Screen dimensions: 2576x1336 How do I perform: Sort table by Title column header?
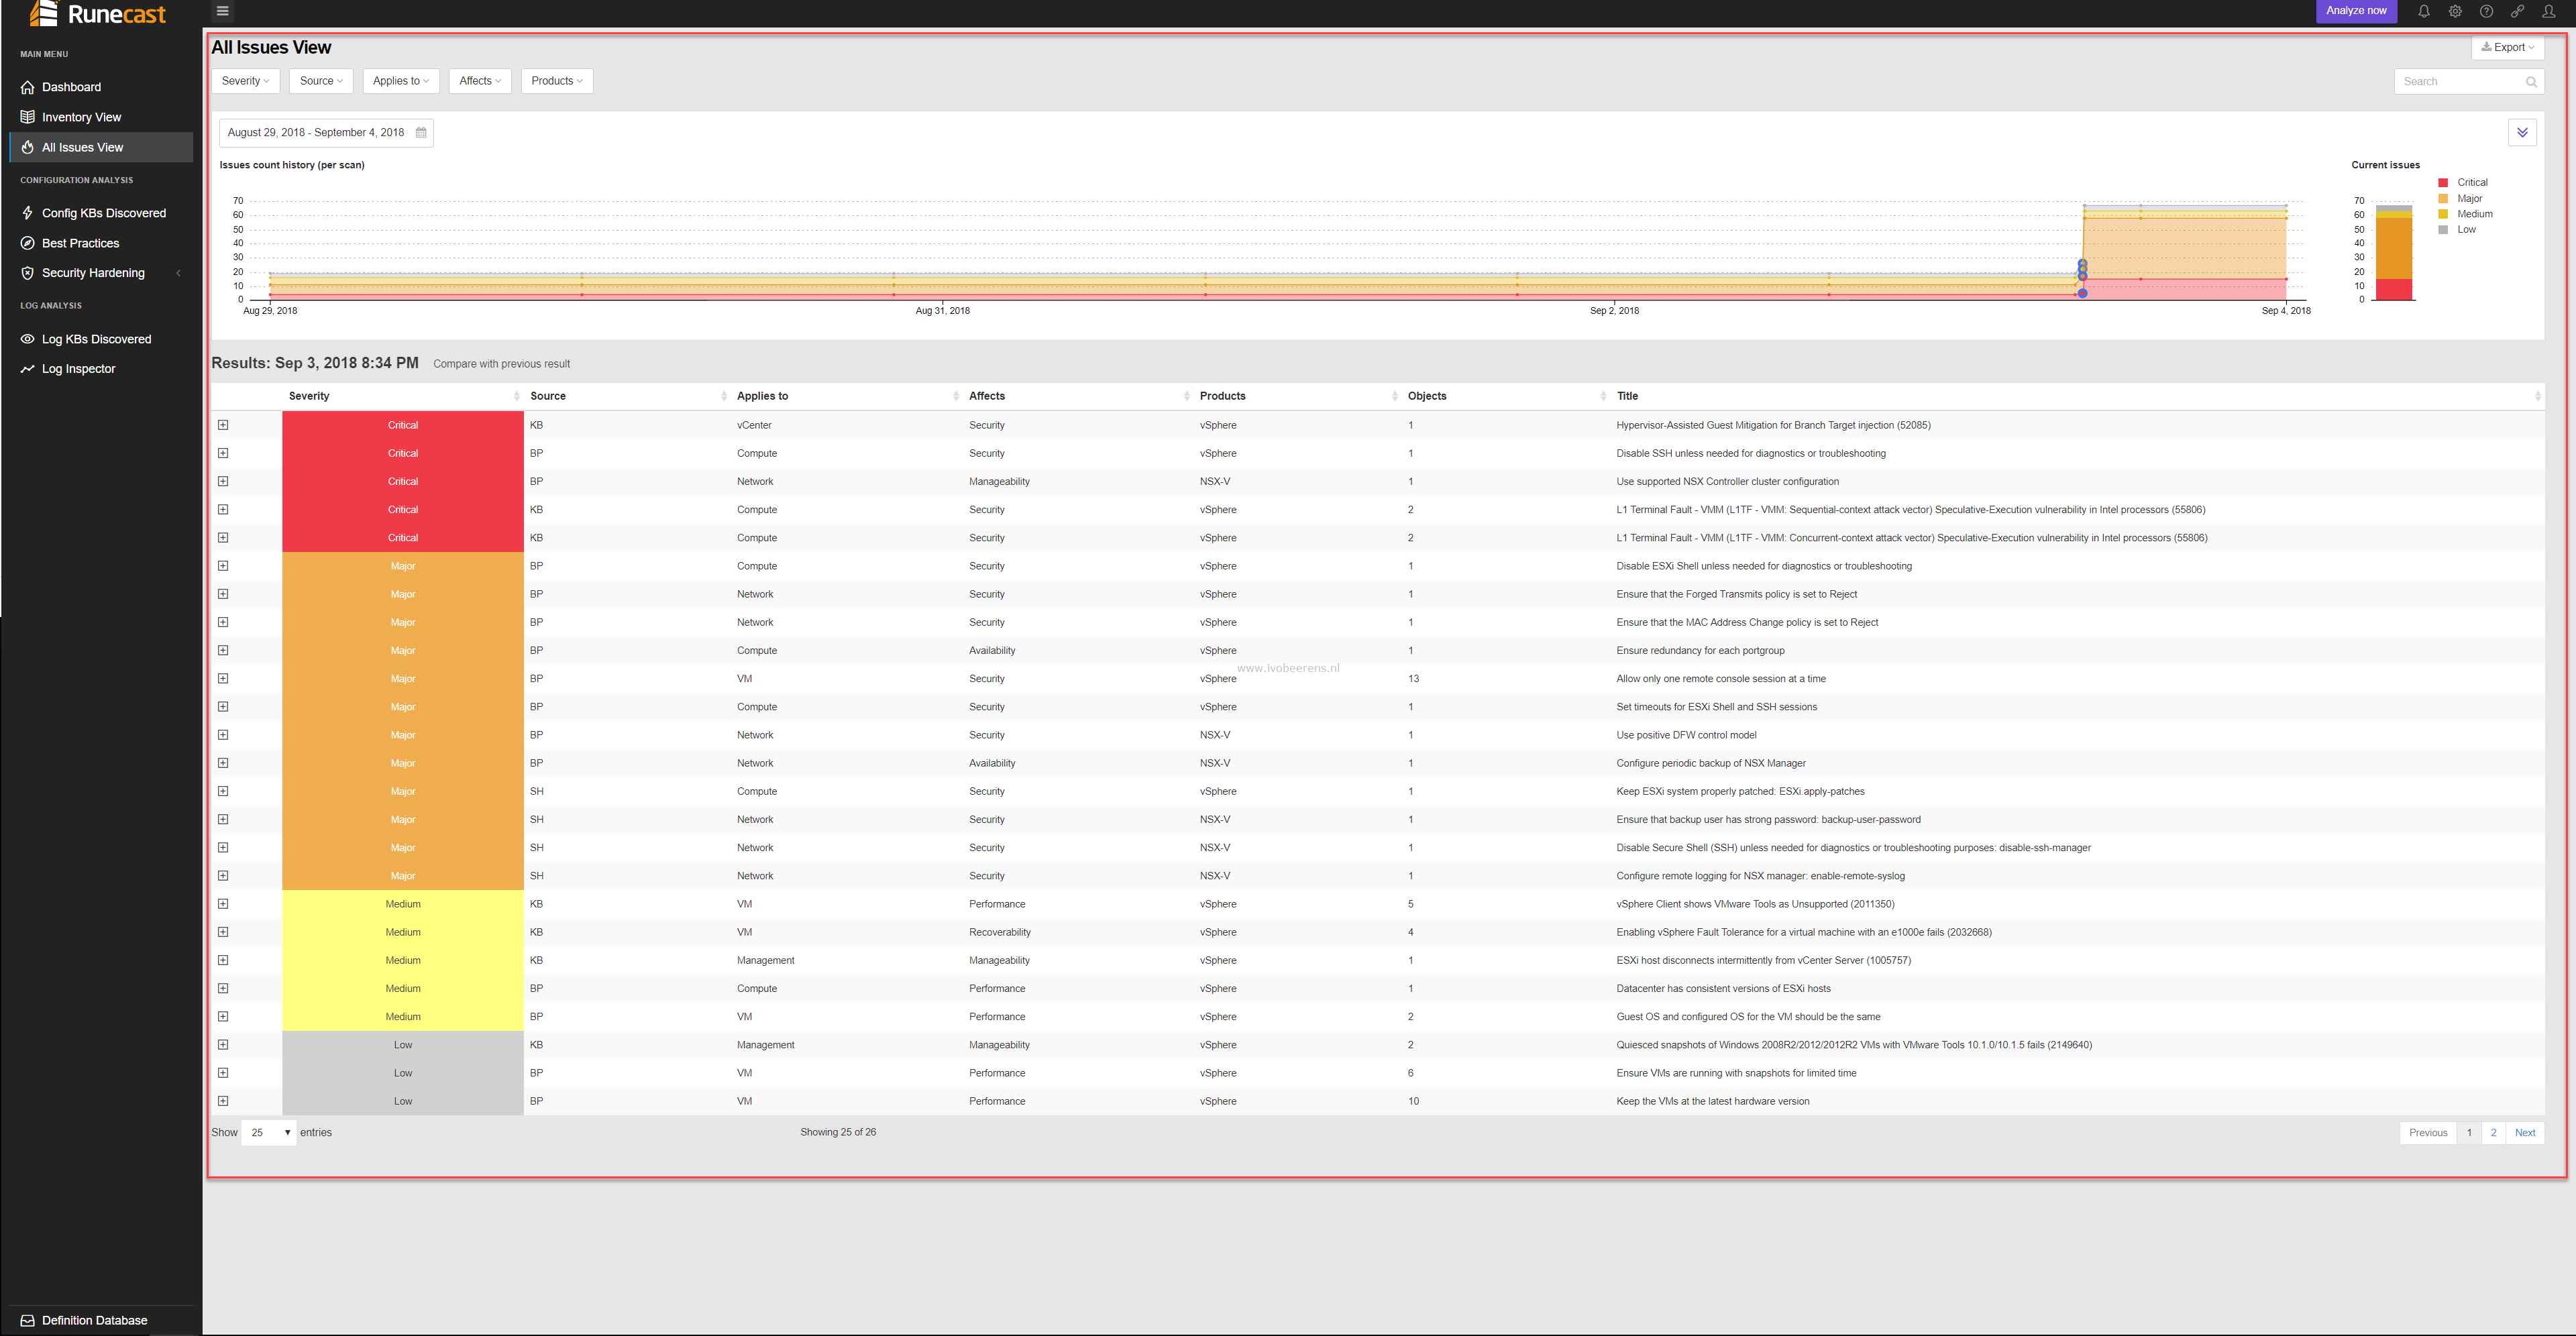coord(2076,396)
